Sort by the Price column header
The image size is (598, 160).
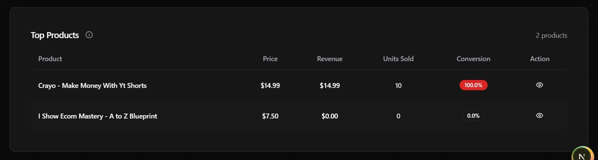270,59
